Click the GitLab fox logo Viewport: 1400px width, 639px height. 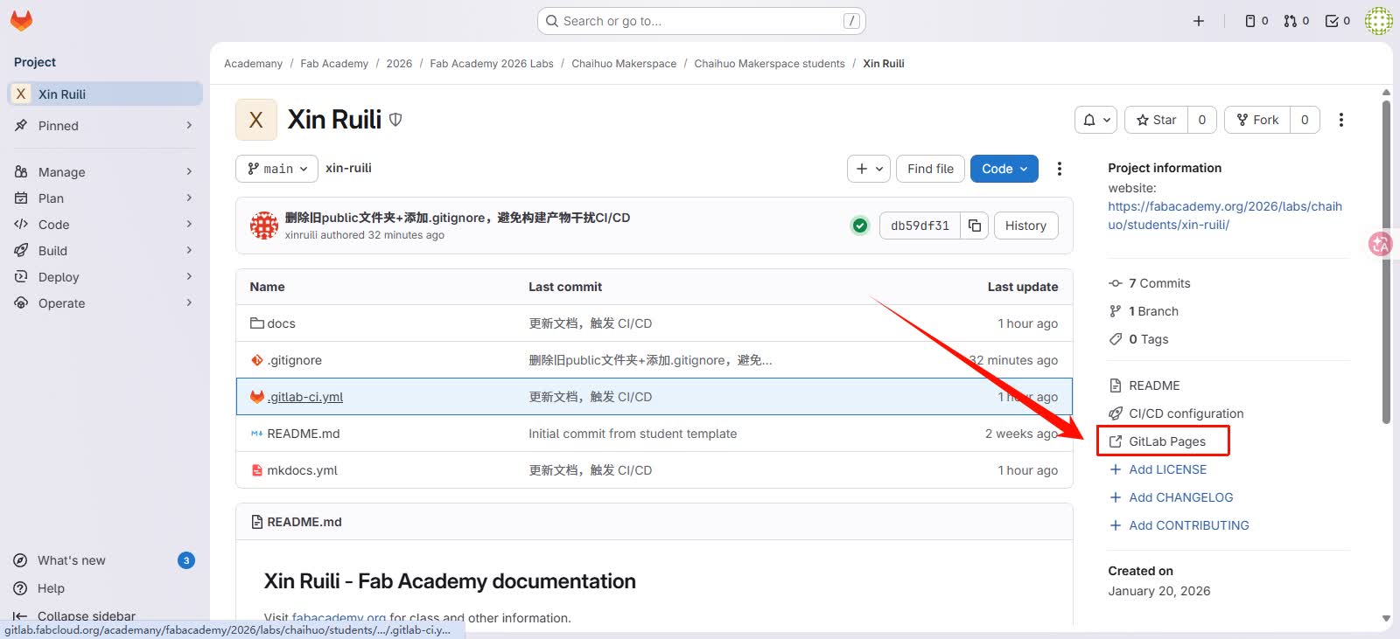click(x=21, y=21)
